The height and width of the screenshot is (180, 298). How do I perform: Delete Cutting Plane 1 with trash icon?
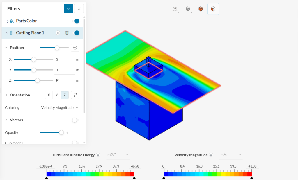click(67, 33)
